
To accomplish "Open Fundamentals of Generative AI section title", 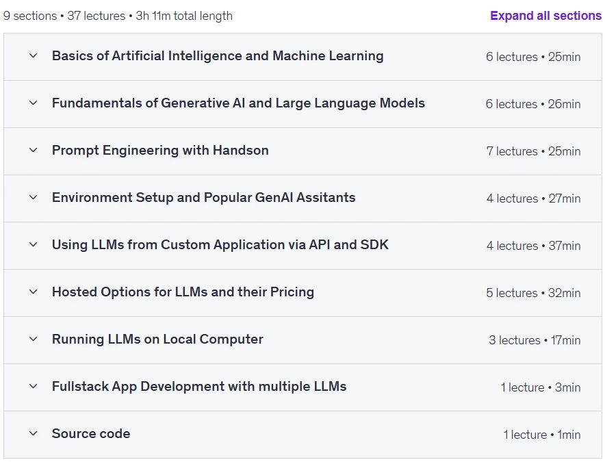I will pyautogui.click(x=238, y=103).
